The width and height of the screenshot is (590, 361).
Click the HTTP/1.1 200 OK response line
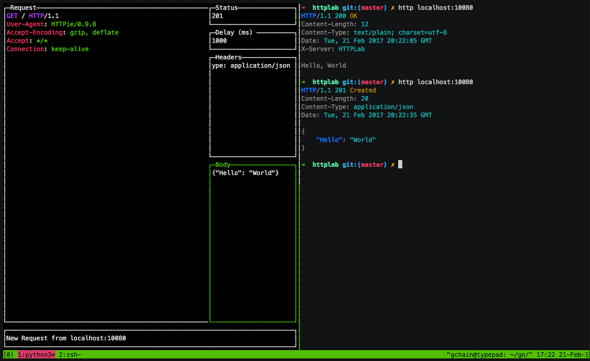point(329,16)
